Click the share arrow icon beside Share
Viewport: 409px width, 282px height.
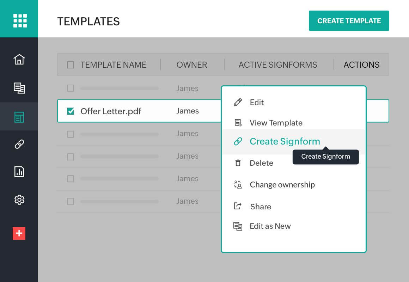point(238,206)
